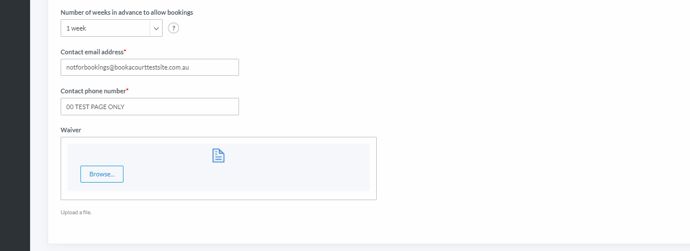Click the Browse... button
Image resolution: width=690 pixels, height=251 pixels.
pyautogui.click(x=102, y=174)
